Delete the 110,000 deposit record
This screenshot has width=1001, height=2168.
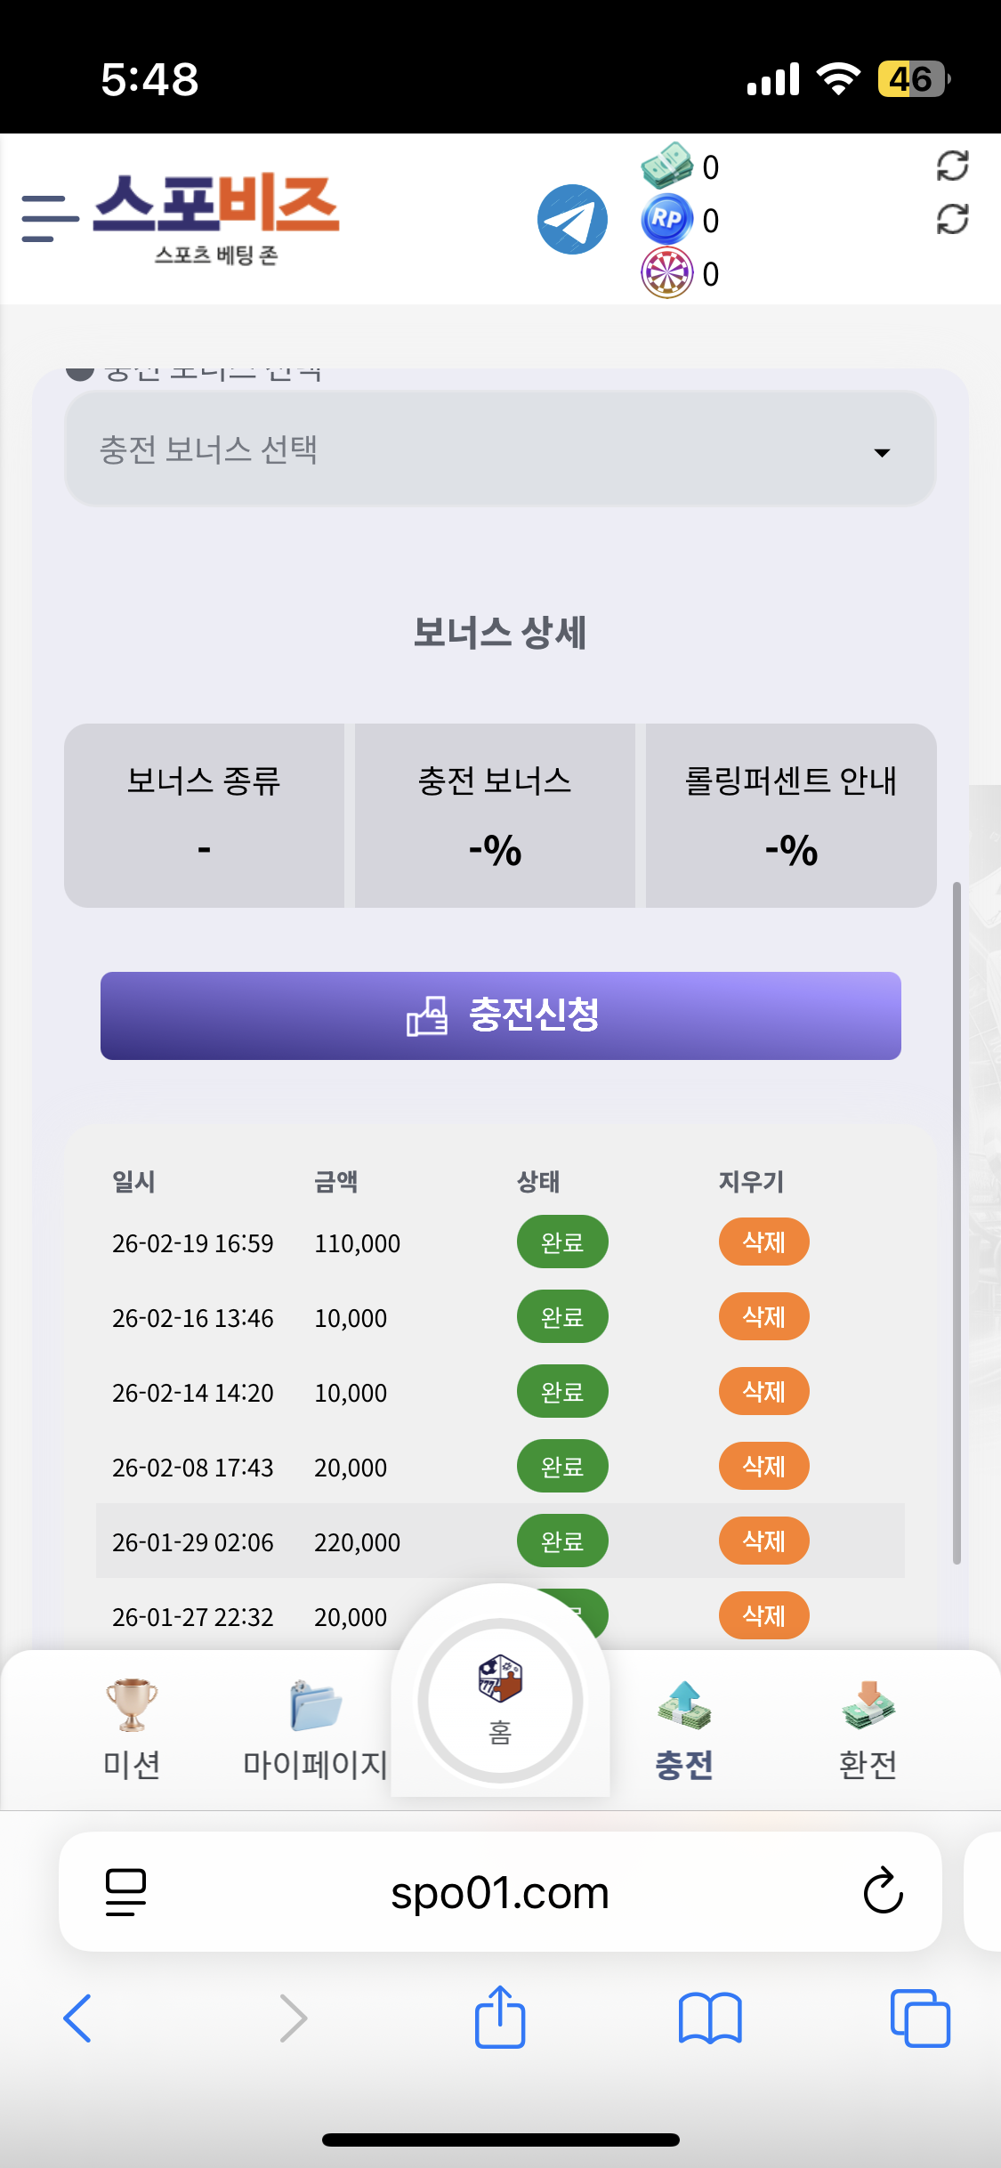[763, 1242]
